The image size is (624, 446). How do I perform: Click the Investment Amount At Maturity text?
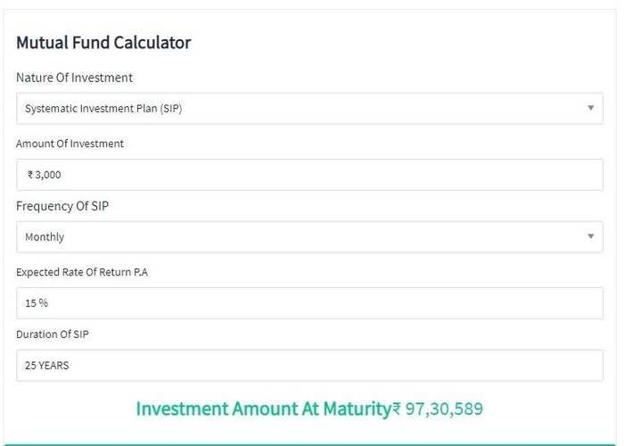(x=264, y=409)
